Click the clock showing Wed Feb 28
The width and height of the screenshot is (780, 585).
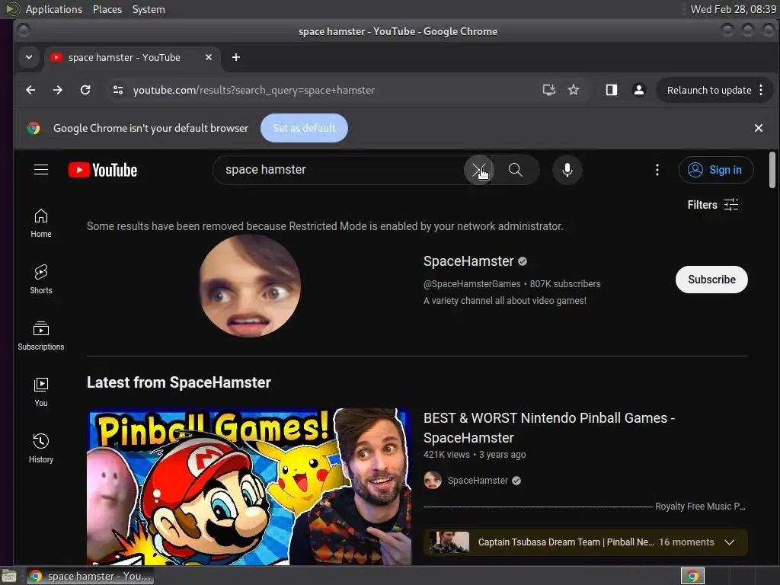pos(733,9)
